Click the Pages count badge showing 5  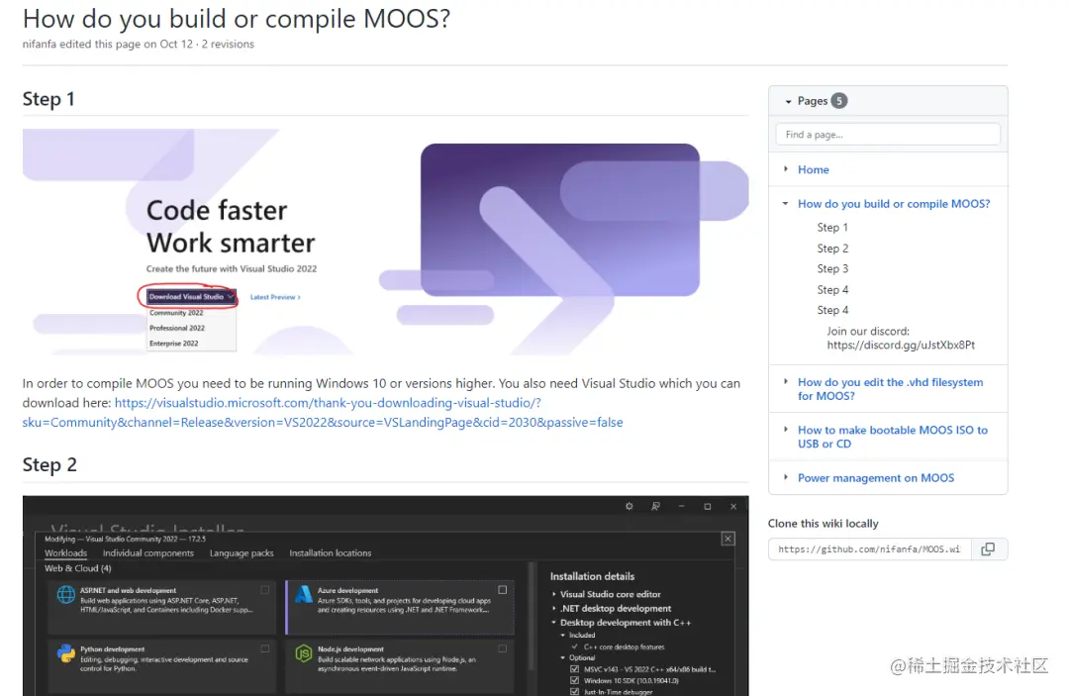[x=839, y=100]
